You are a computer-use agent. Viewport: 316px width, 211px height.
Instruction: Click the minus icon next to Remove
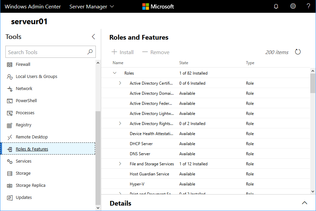[x=145, y=52]
